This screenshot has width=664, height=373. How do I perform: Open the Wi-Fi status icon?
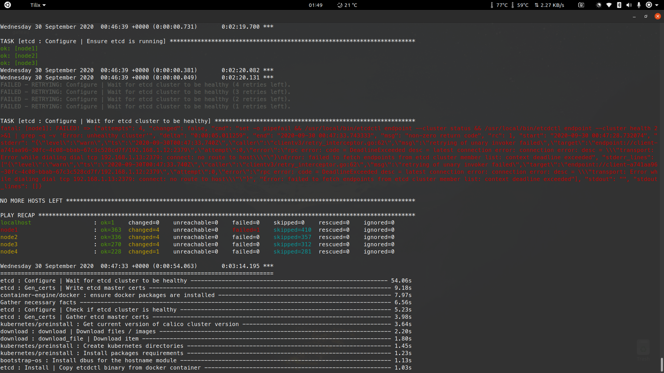coord(609,5)
